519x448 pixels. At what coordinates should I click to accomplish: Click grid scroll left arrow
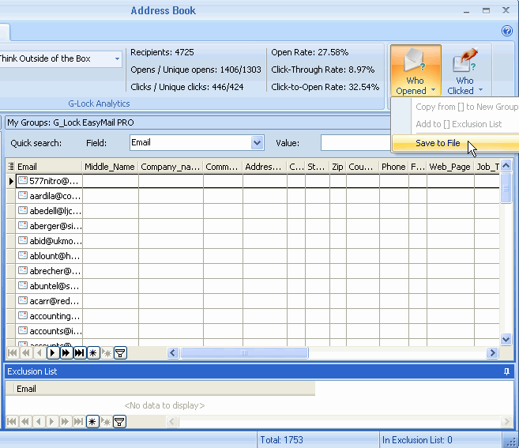[x=173, y=353]
